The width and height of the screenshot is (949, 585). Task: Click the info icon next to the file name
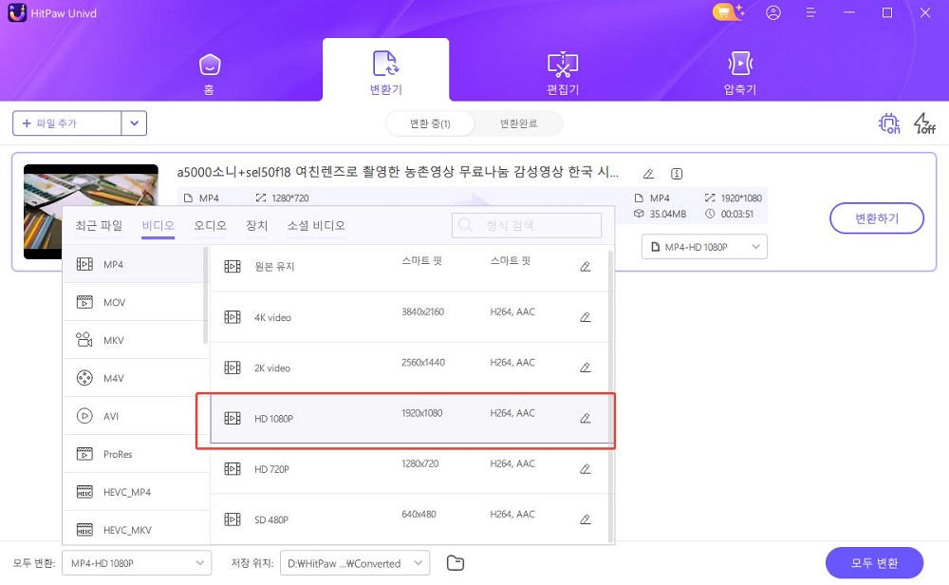click(x=676, y=174)
